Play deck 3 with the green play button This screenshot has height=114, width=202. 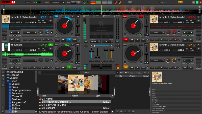coord(69,67)
